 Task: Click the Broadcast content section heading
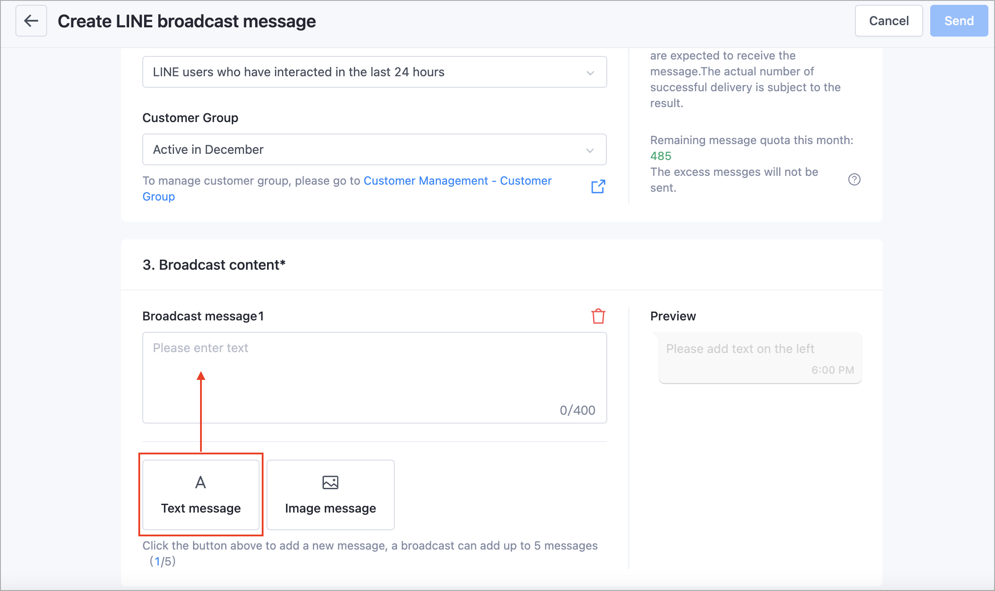[x=214, y=265]
